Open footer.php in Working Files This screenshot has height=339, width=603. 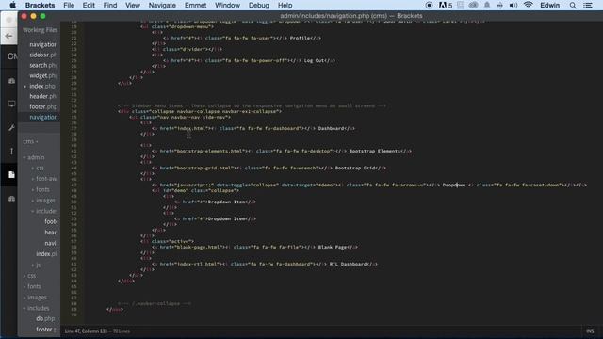click(x=42, y=106)
